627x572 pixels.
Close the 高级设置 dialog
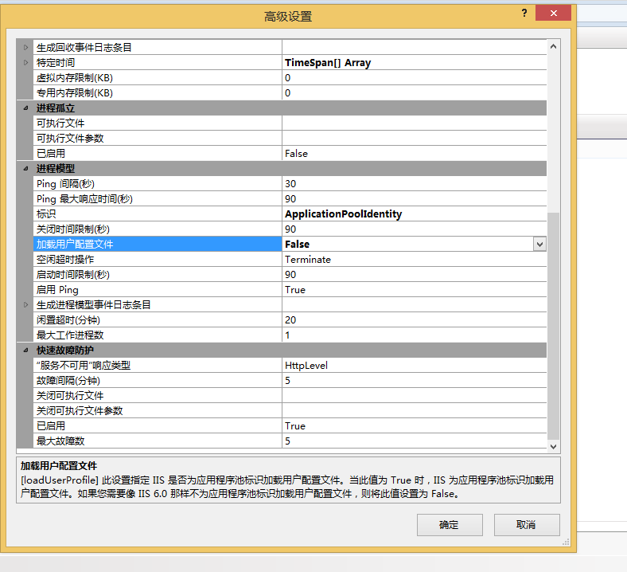[553, 14]
